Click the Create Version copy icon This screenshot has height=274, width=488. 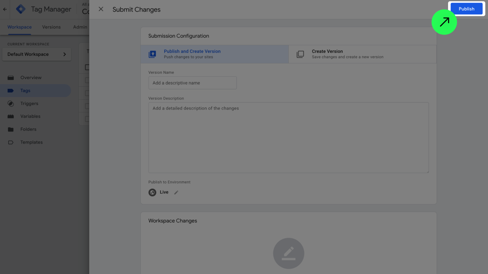tap(300, 54)
